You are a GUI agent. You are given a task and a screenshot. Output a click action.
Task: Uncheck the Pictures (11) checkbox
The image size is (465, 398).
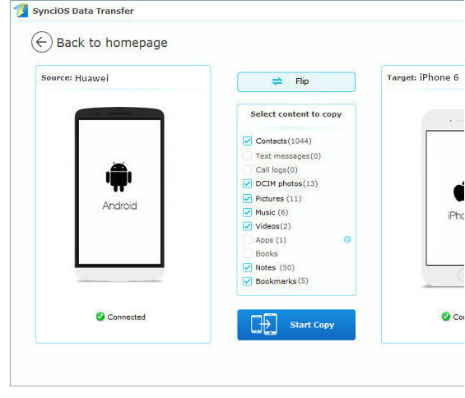click(248, 198)
